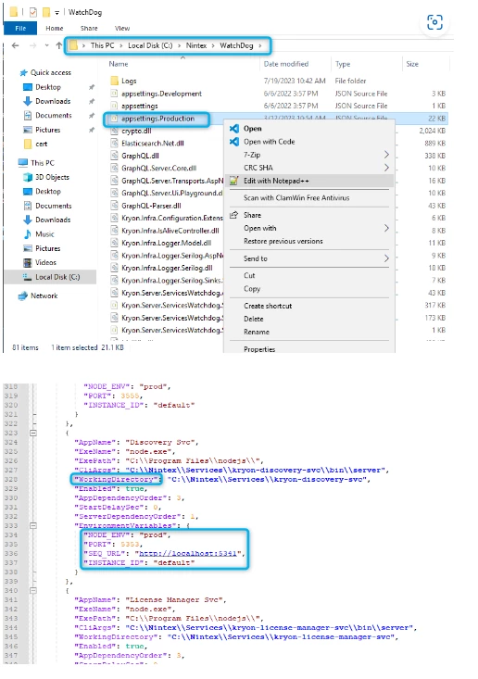This screenshot has height=679, width=478.
Task: Open the File ribbon tab
Action: click(x=20, y=28)
